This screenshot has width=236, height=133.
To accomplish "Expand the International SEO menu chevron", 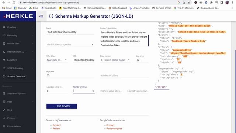I will click(x=33, y=52).
